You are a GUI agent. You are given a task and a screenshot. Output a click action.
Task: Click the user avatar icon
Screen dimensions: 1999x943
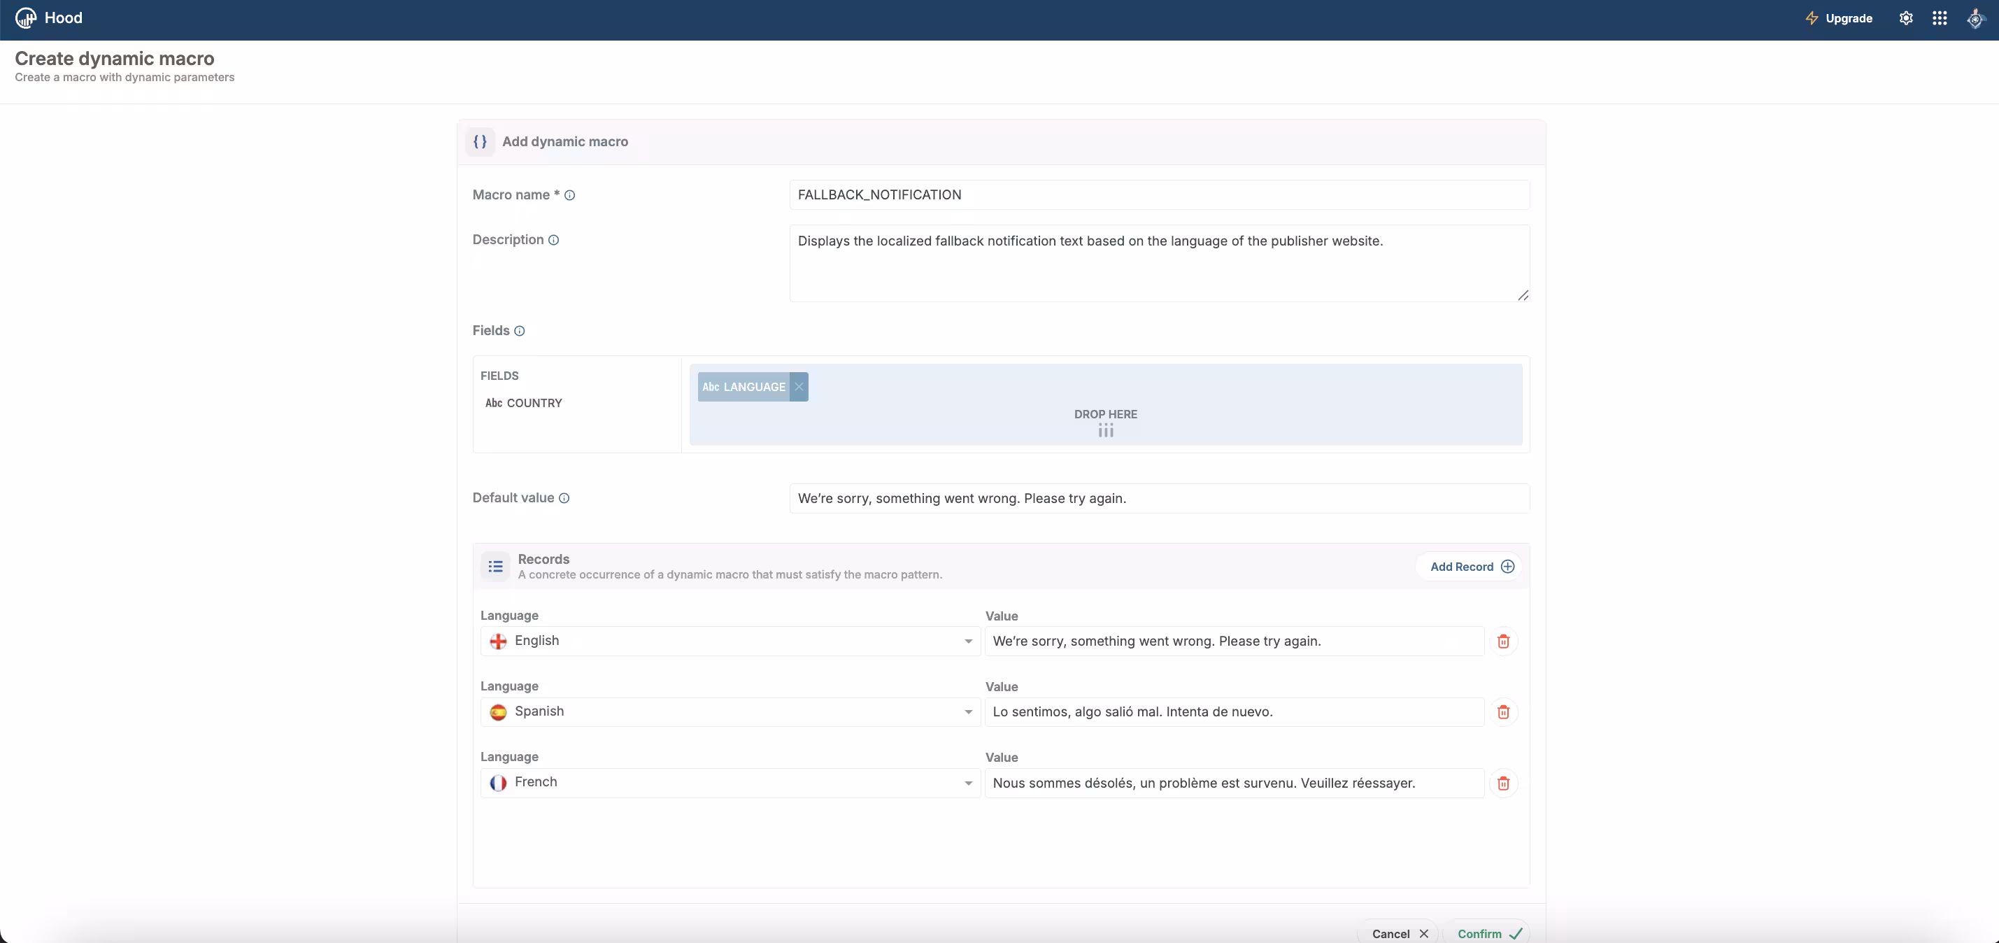pyautogui.click(x=1975, y=18)
